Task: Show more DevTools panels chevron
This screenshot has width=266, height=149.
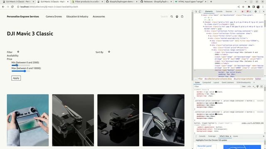Action: click(x=236, y=12)
